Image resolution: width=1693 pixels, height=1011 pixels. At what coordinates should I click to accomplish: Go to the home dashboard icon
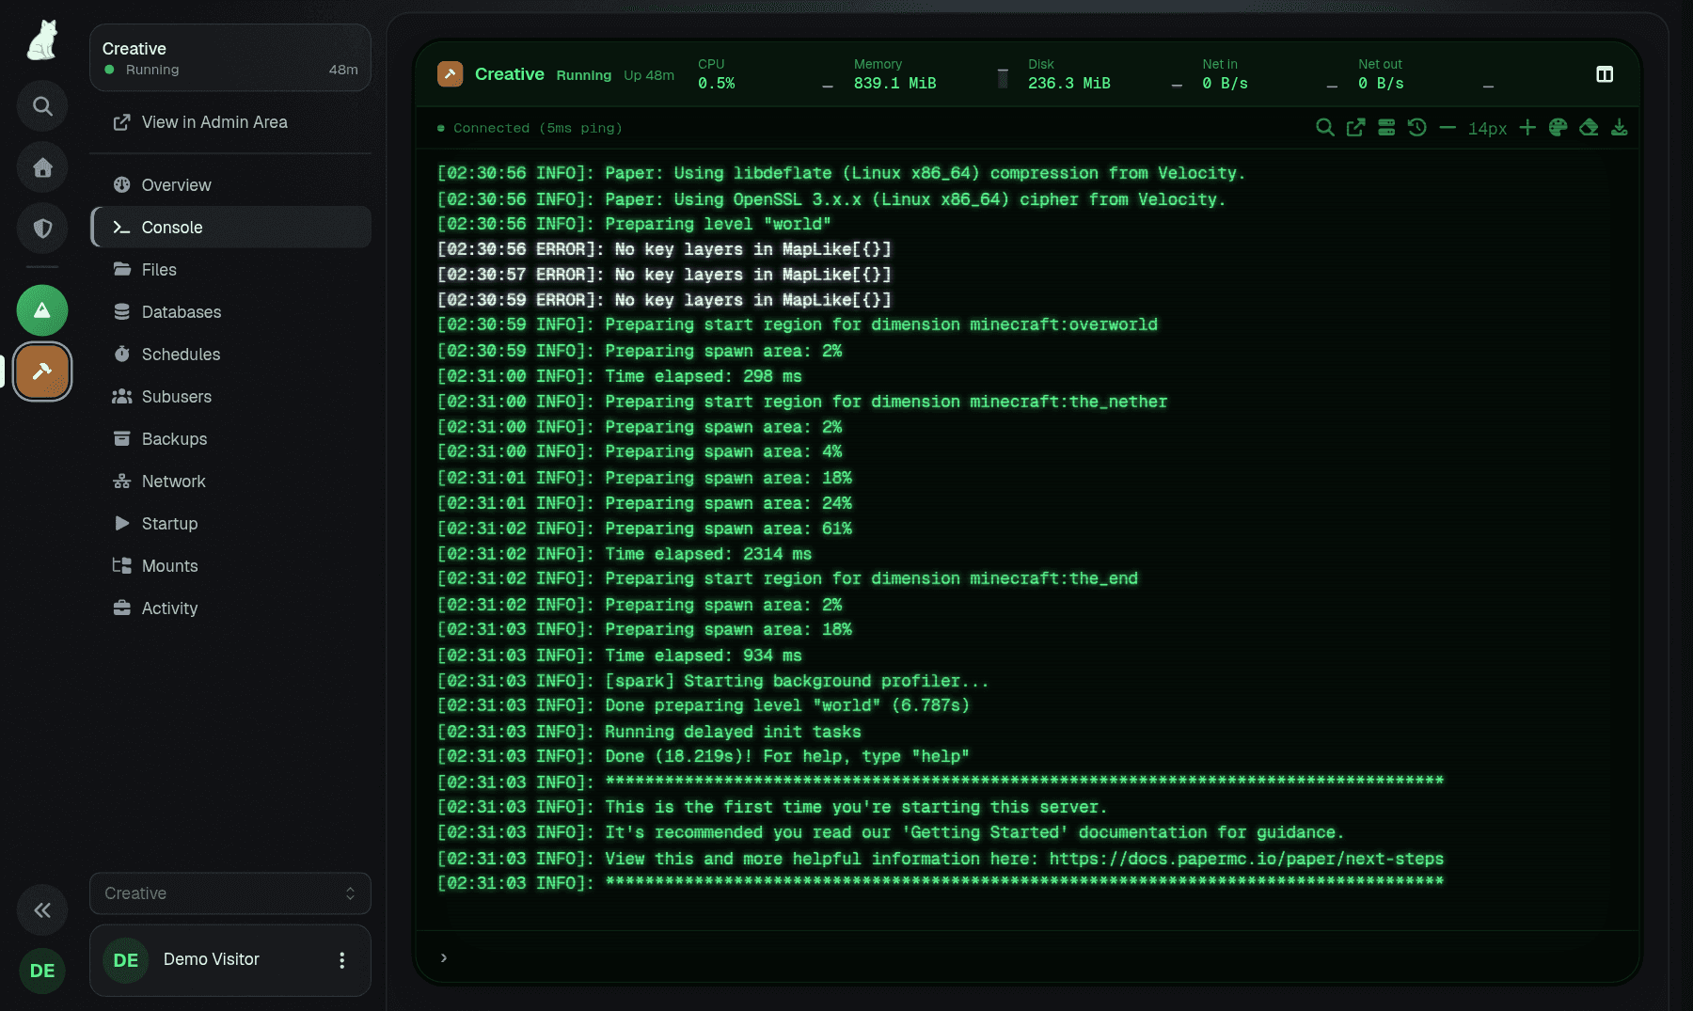(x=42, y=167)
